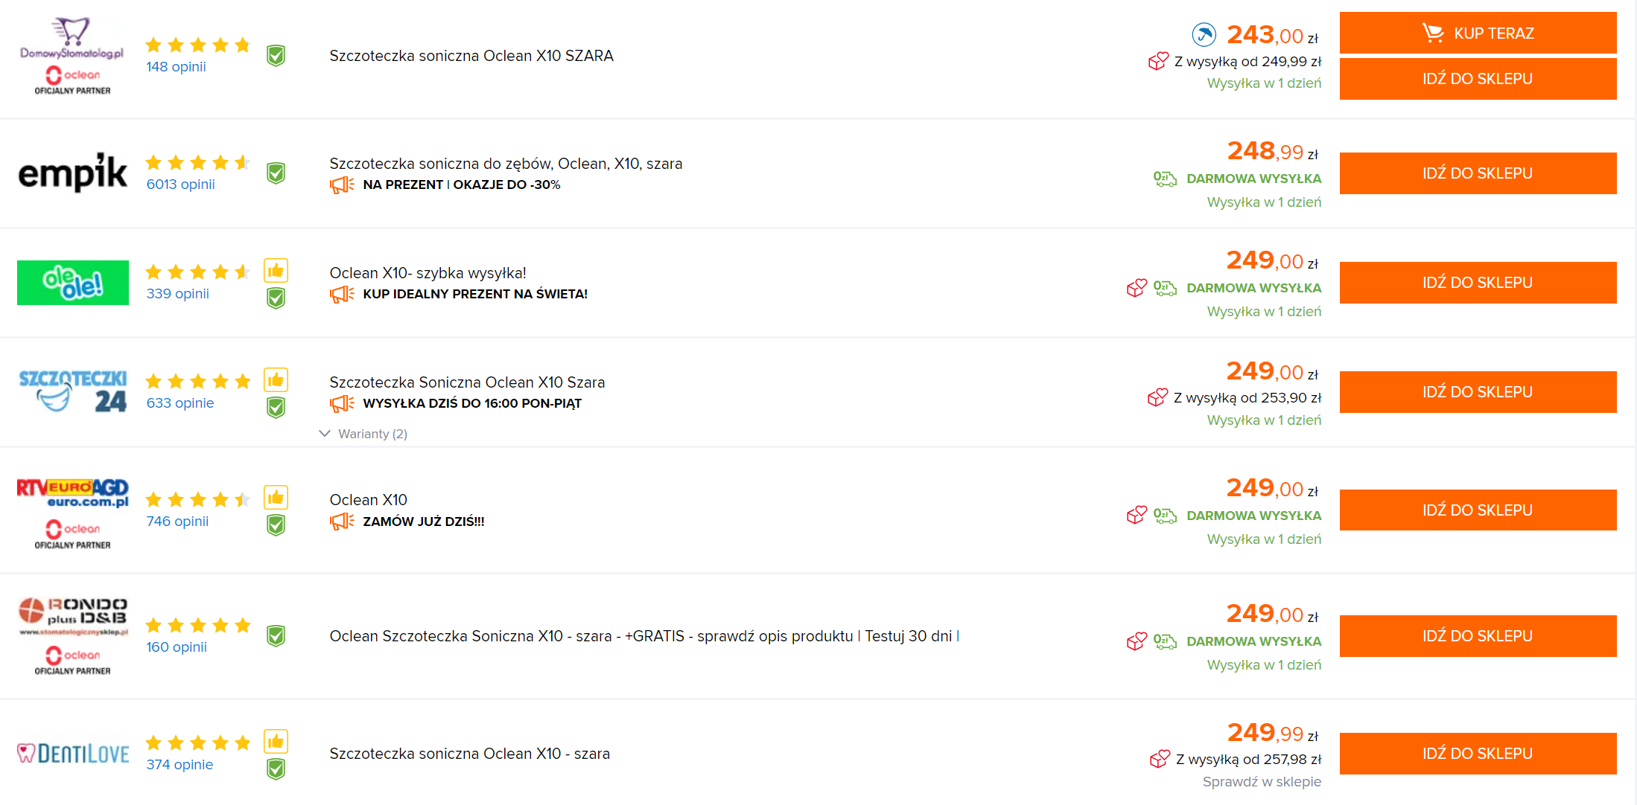Click the thumbs-up badge beside Szczoteczki24 rating
The image size is (1637, 805).
point(276,380)
